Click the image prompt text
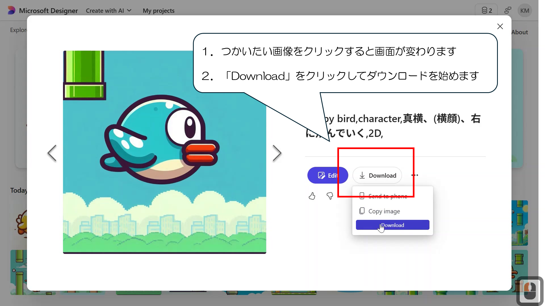 tap(393, 126)
